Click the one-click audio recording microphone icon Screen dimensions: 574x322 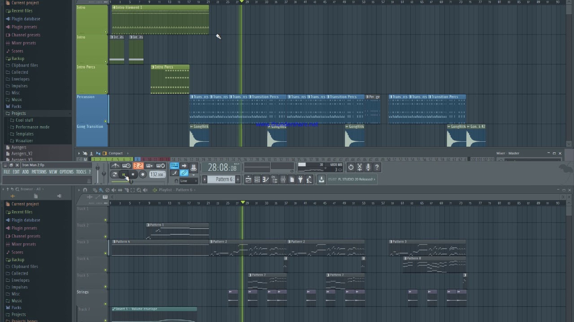click(368, 167)
